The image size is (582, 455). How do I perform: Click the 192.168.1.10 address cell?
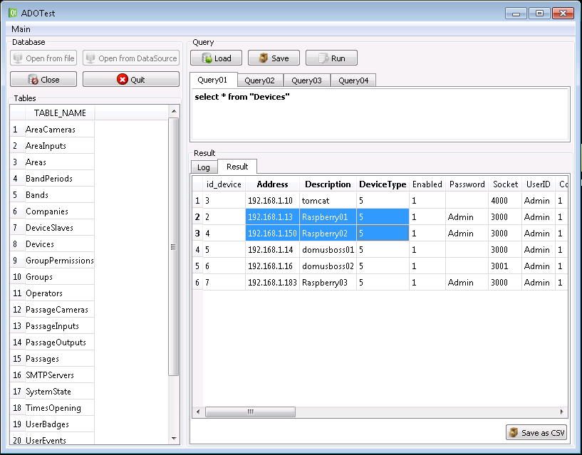(x=272, y=200)
